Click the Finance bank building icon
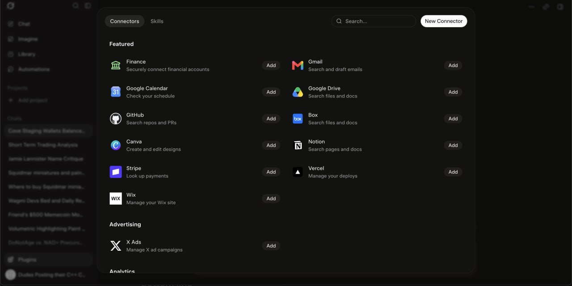This screenshot has width=572, height=286. tap(116, 65)
